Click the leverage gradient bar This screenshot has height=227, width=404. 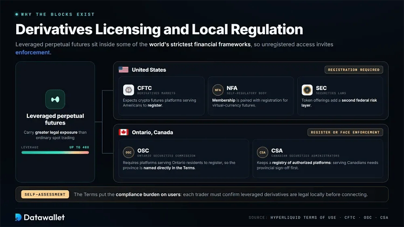coord(55,153)
